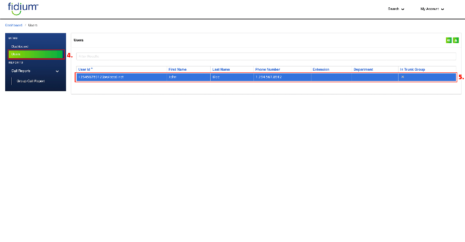Open the Group Call Report item

31,81
